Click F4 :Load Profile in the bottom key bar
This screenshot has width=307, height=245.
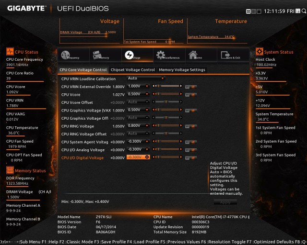144,242
